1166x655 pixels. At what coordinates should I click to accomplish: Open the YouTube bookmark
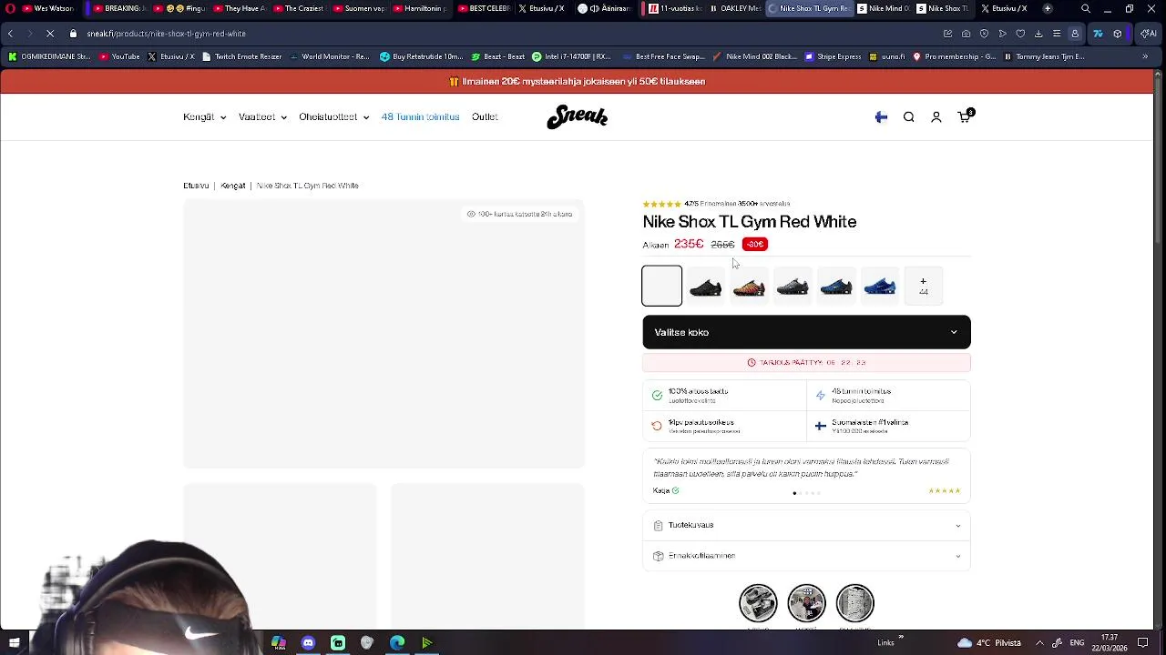[119, 56]
